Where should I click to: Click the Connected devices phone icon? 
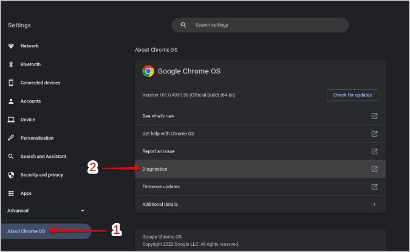10,83
